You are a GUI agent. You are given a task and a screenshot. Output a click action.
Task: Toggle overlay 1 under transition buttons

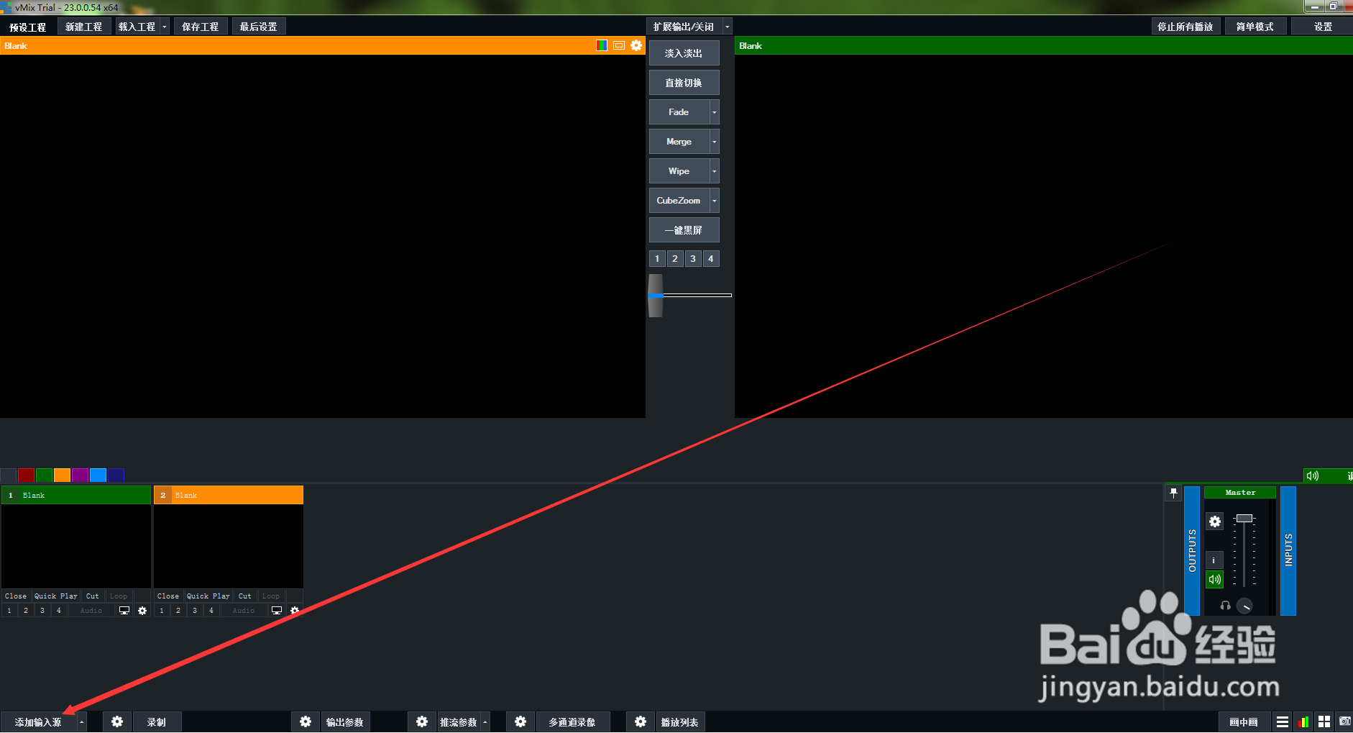(657, 258)
